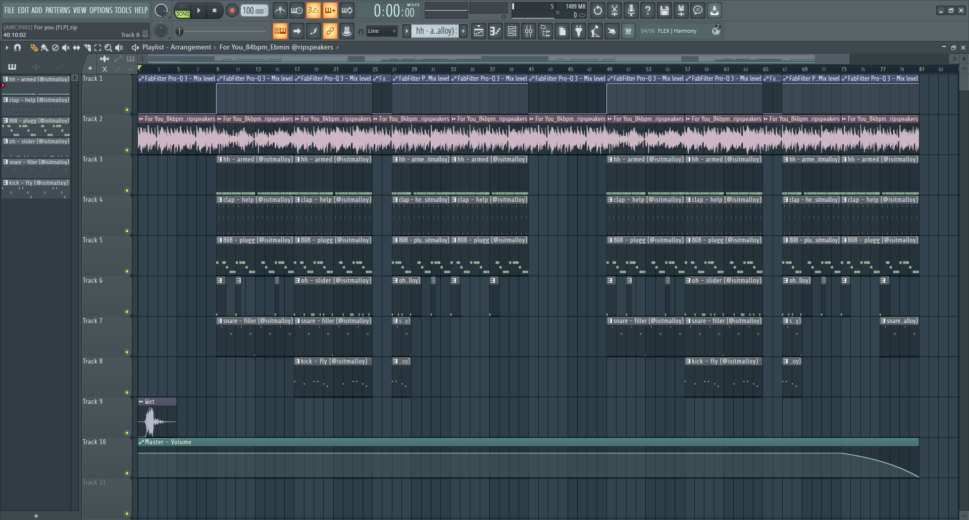Select the Paint brush tool
This screenshot has height=520, width=969.
click(44, 47)
